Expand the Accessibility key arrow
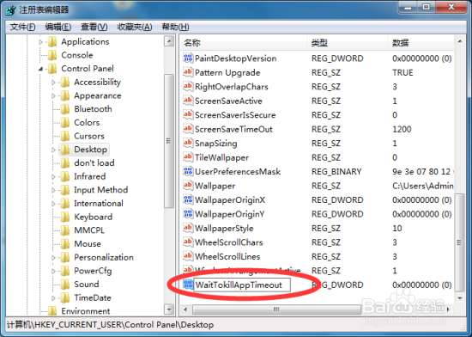 pyautogui.click(x=53, y=83)
